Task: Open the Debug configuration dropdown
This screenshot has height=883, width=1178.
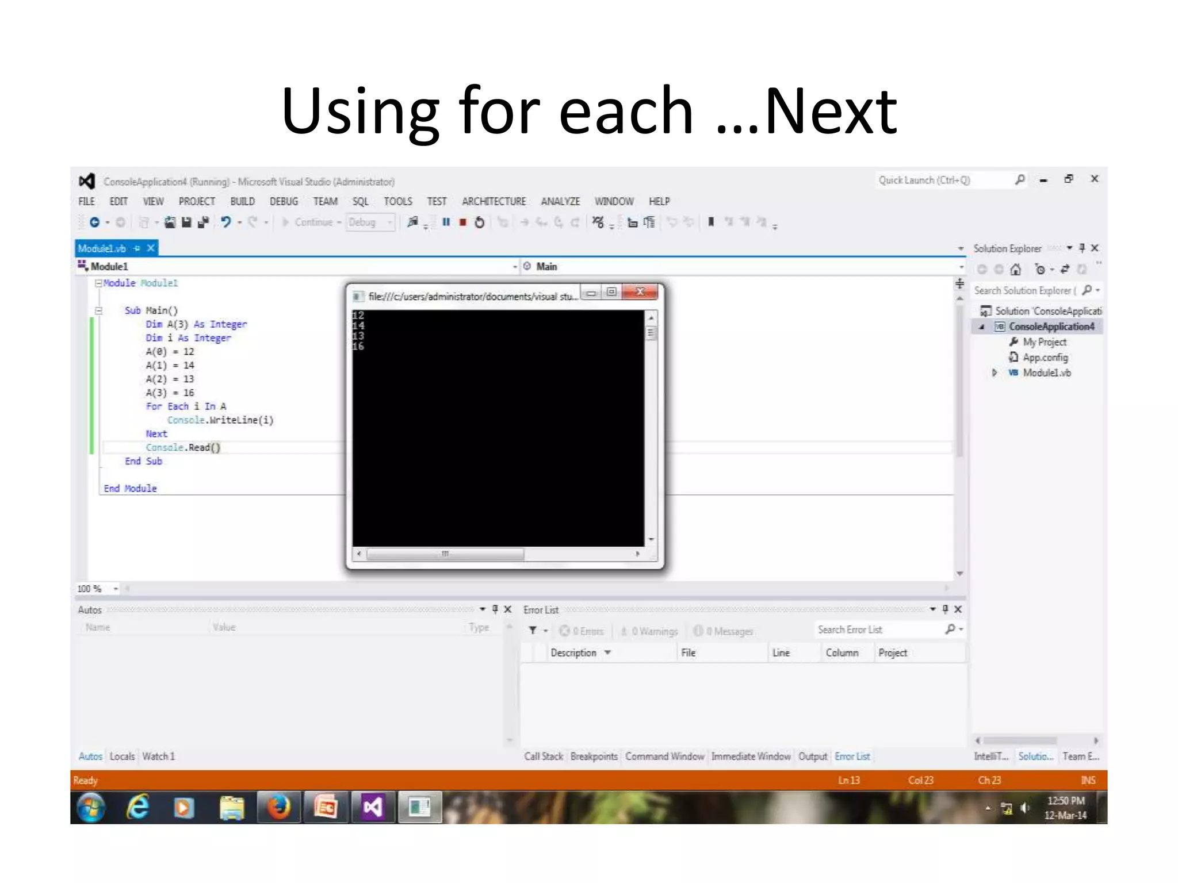Action: click(x=371, y=222)
